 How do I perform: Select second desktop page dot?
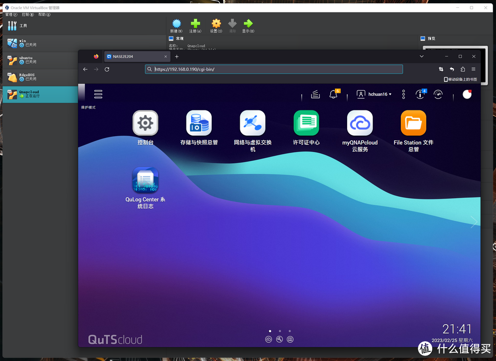click(280, 331)
